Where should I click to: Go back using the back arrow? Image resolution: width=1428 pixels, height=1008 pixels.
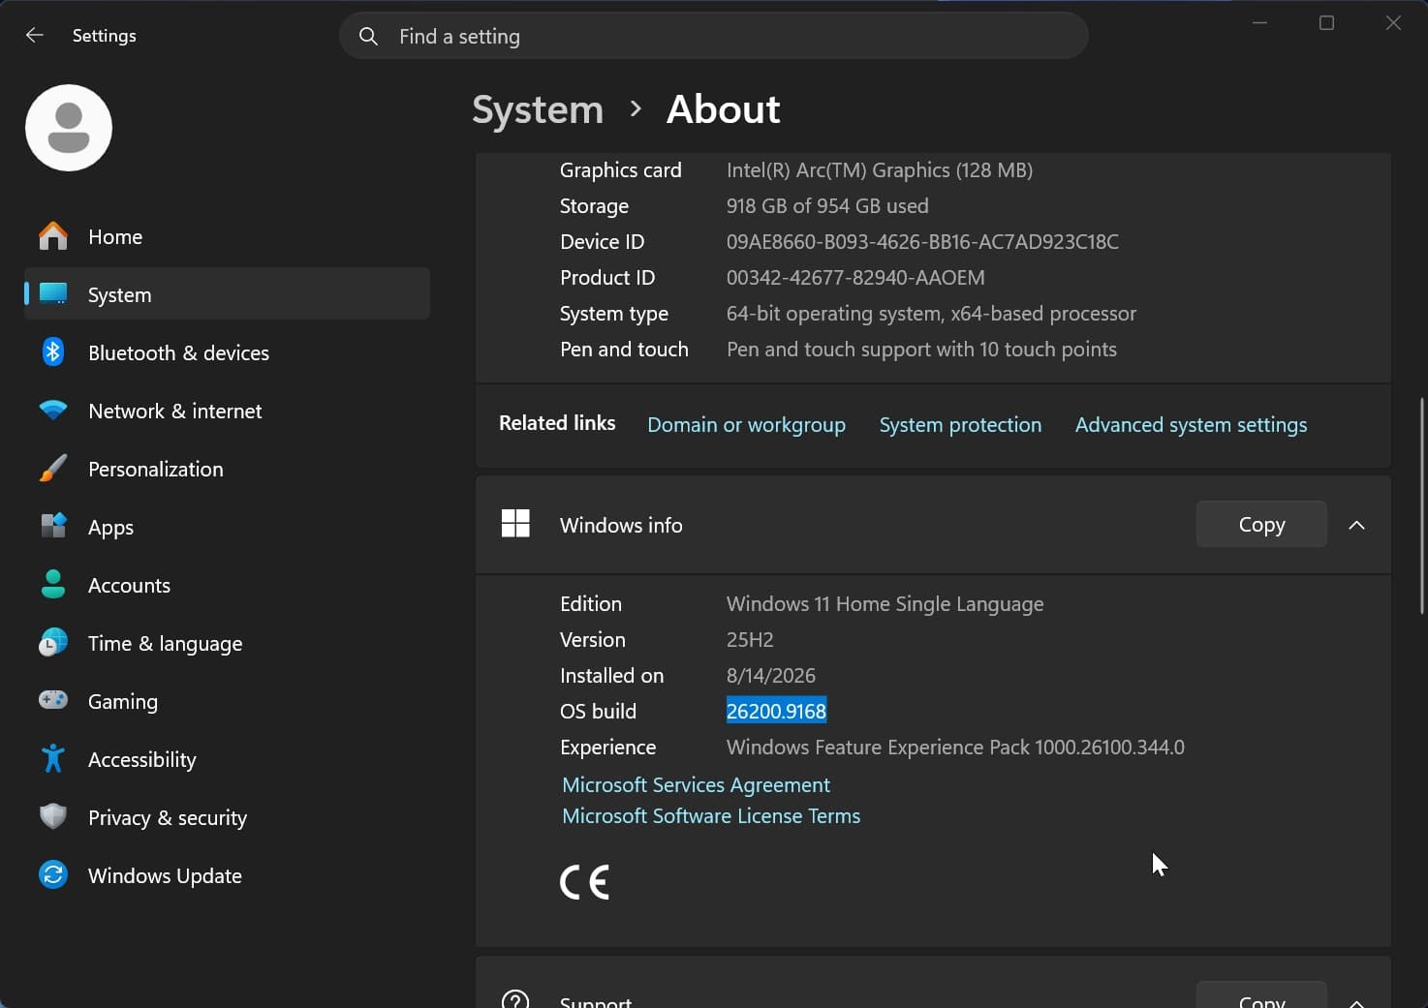(35, 36)
